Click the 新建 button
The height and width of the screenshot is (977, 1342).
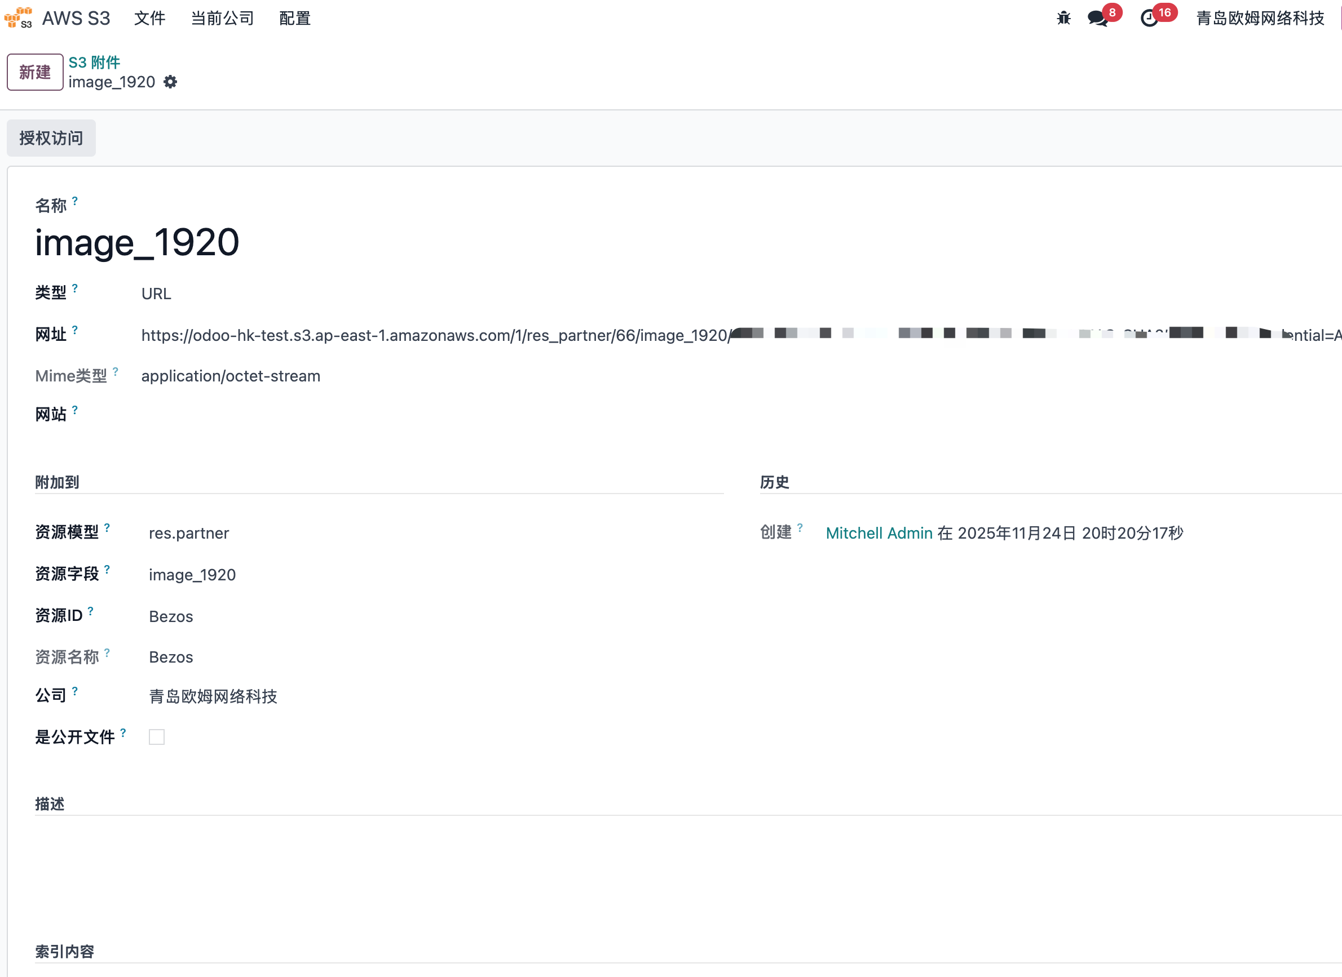35,72
